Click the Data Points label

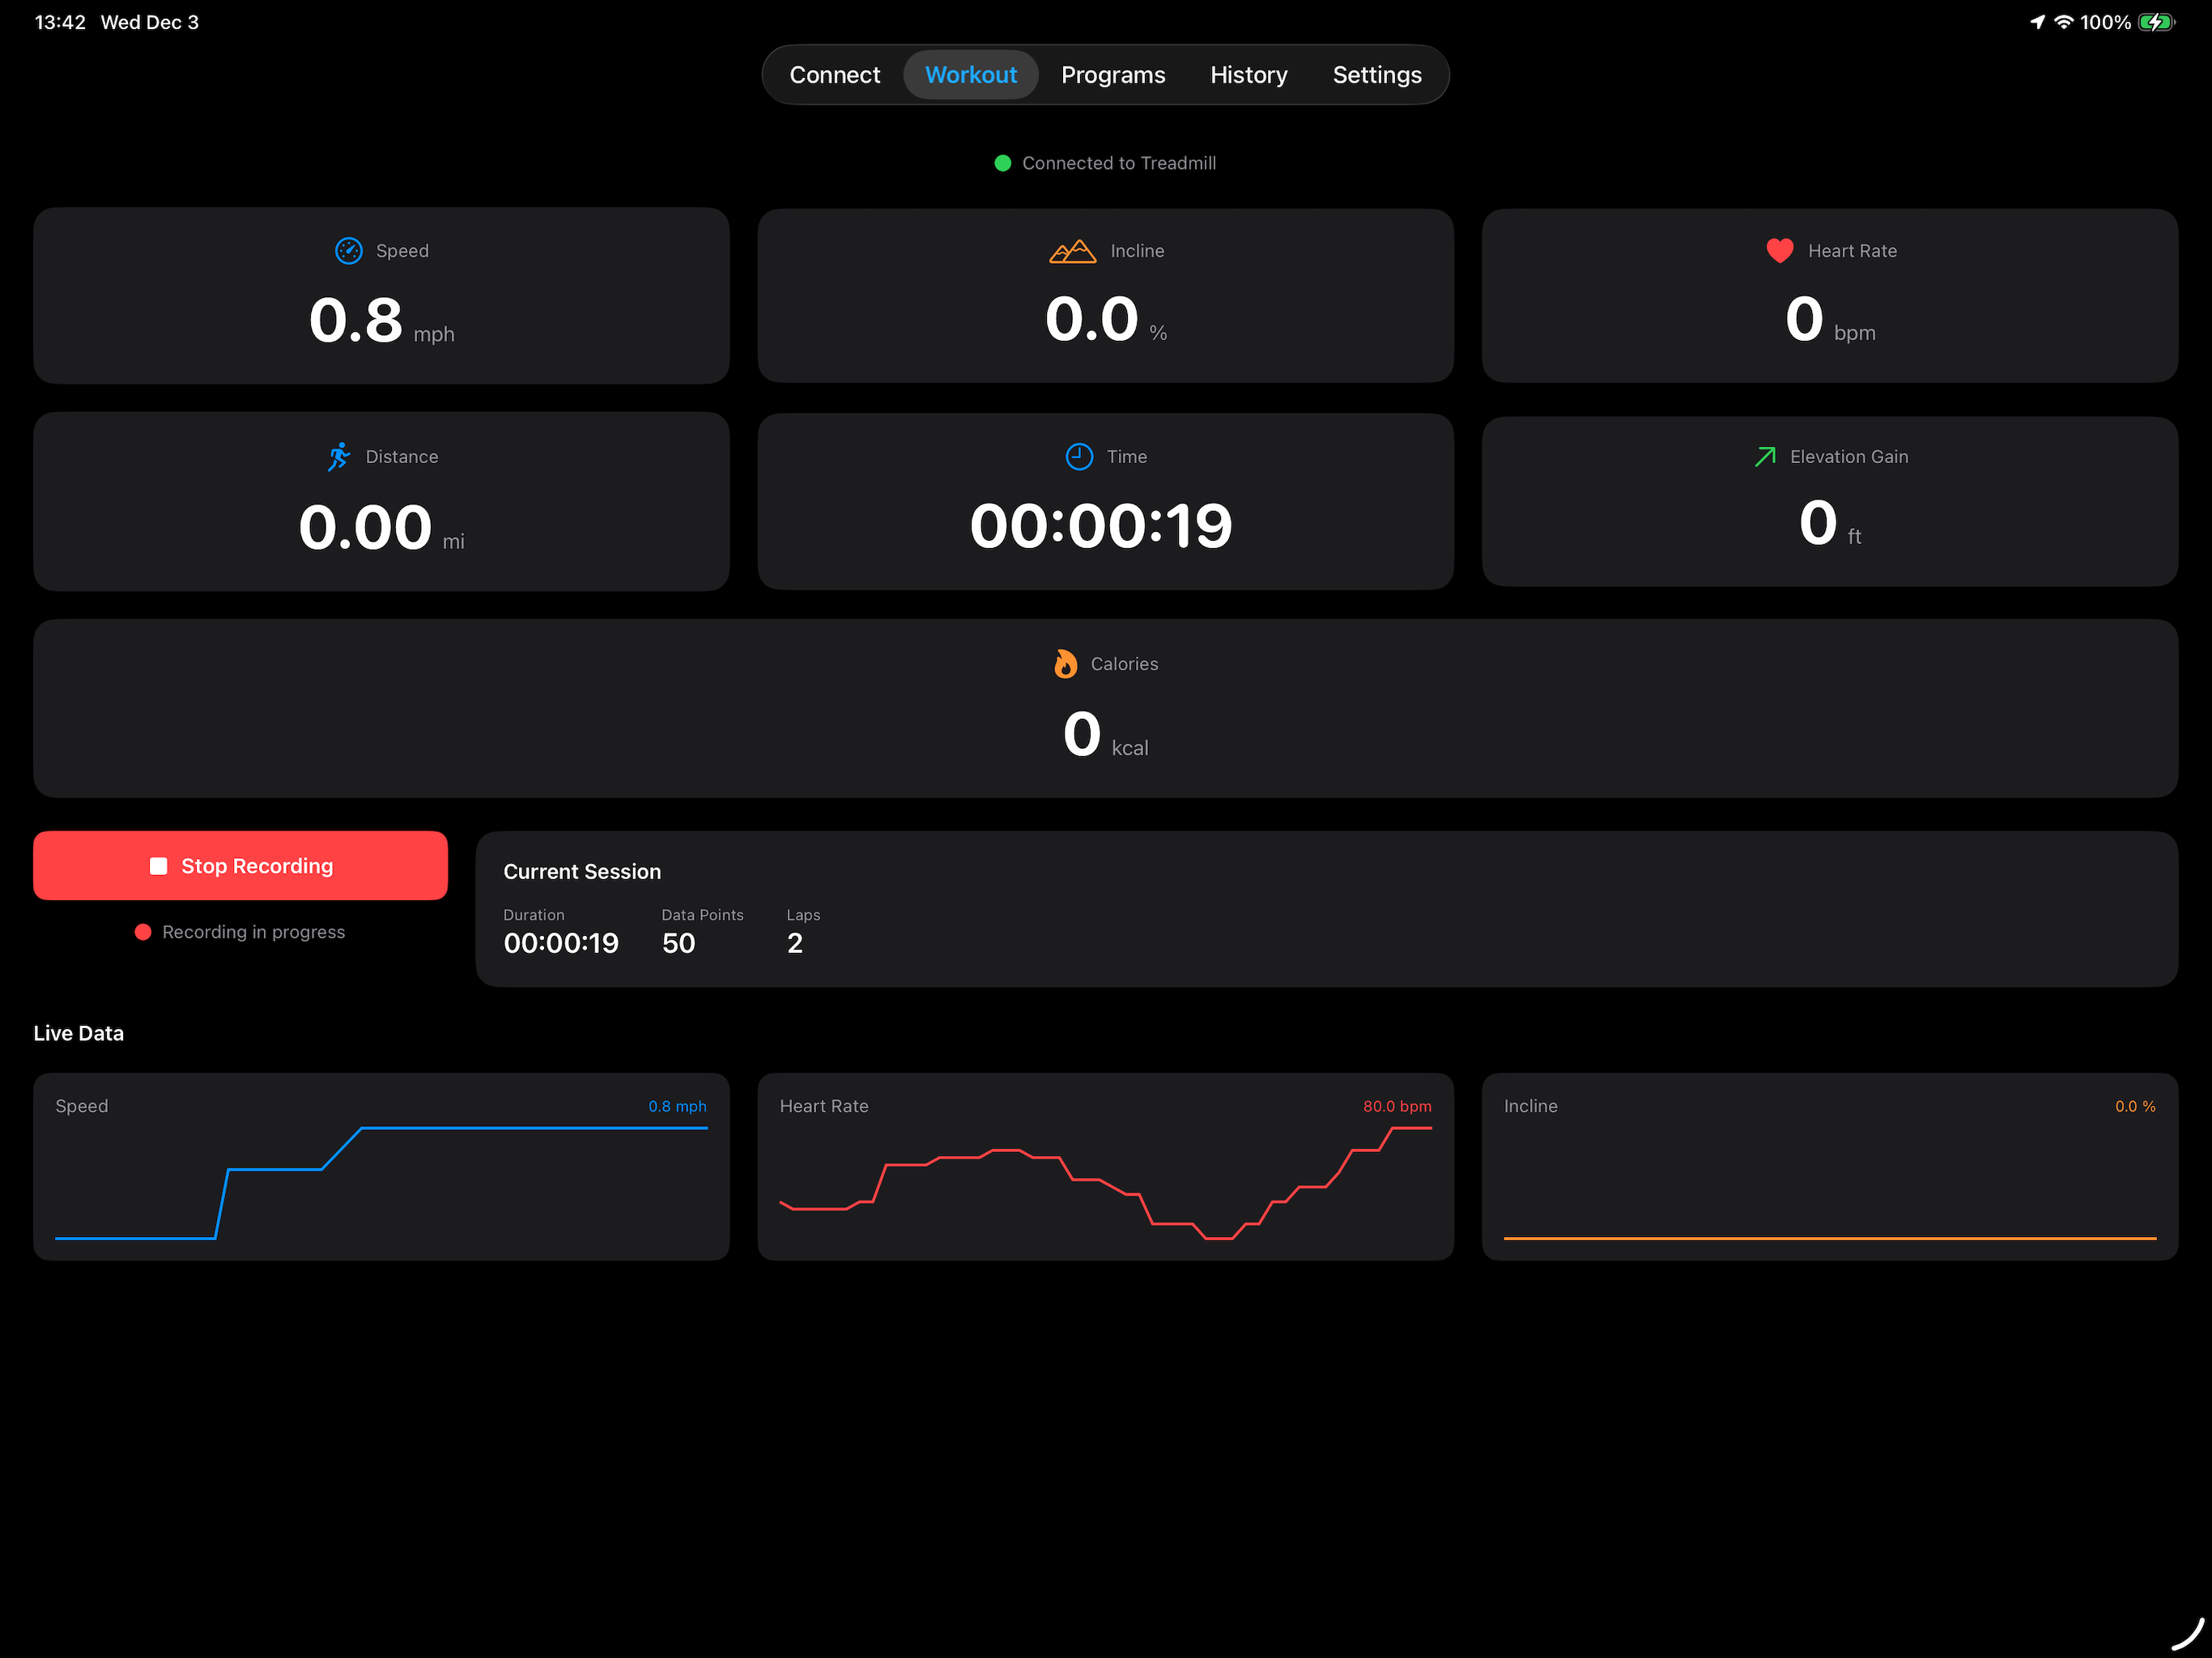tap(702, 915)
